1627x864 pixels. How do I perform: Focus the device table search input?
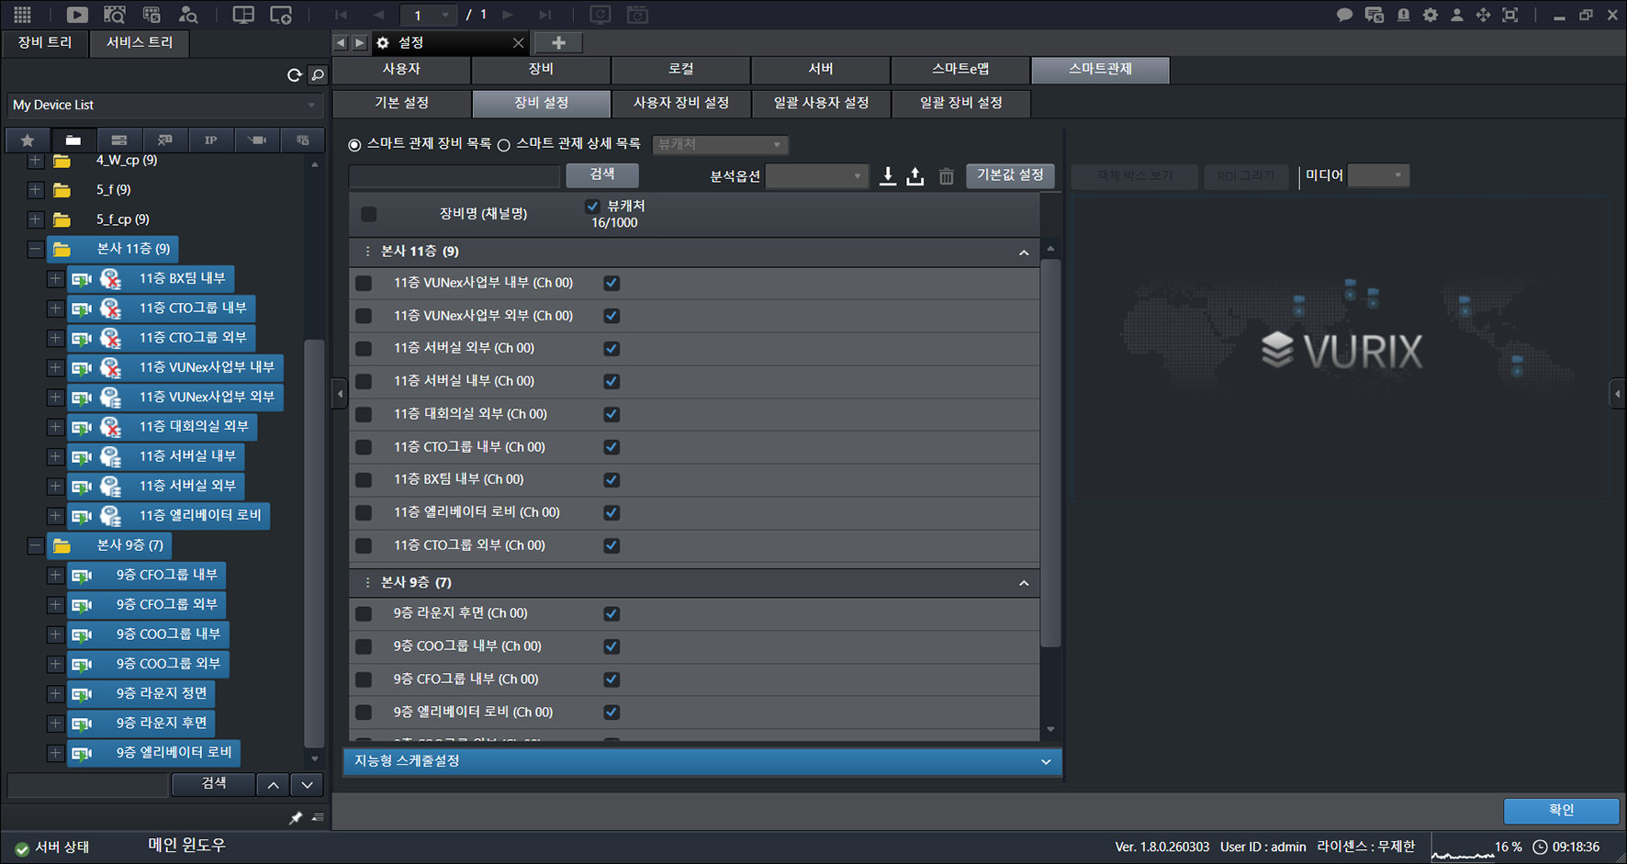(x=454, y=175)
